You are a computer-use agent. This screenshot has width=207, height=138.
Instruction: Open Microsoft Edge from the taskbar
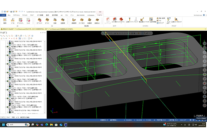pos(47,125)
